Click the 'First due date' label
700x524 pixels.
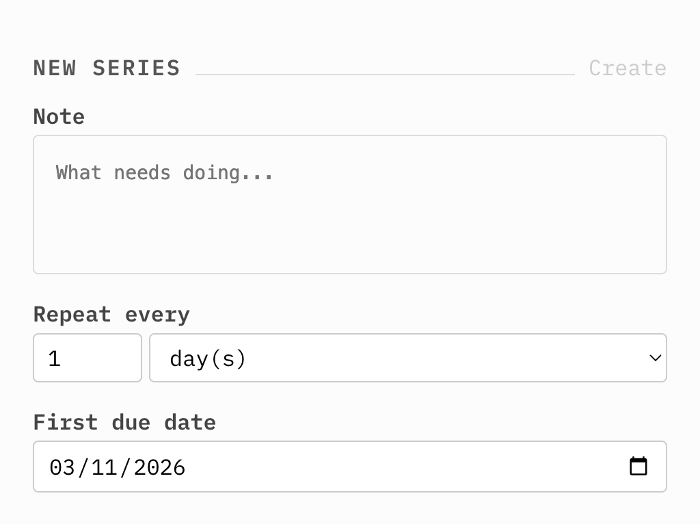[124, 422]
